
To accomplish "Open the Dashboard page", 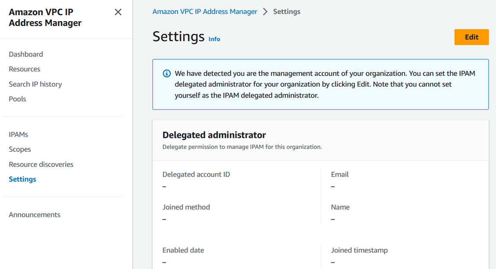I will pos(26,54).
